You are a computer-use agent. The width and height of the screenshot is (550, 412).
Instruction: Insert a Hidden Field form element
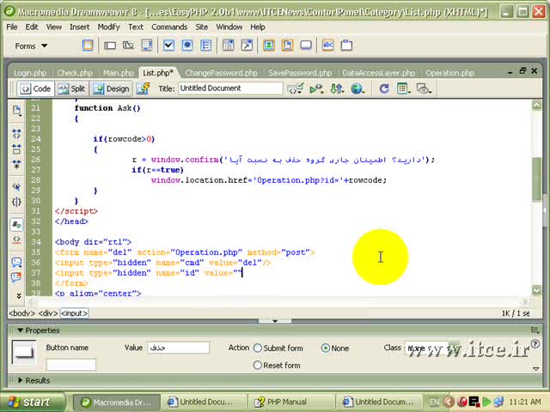[128, 45]
